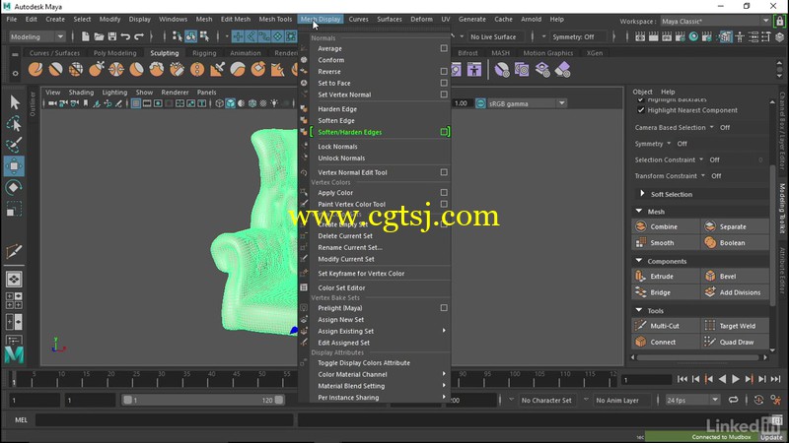The width and height of the screenshot is (789, 443).
Task: Click the Save Scene icon
Action: pos(112,36)
